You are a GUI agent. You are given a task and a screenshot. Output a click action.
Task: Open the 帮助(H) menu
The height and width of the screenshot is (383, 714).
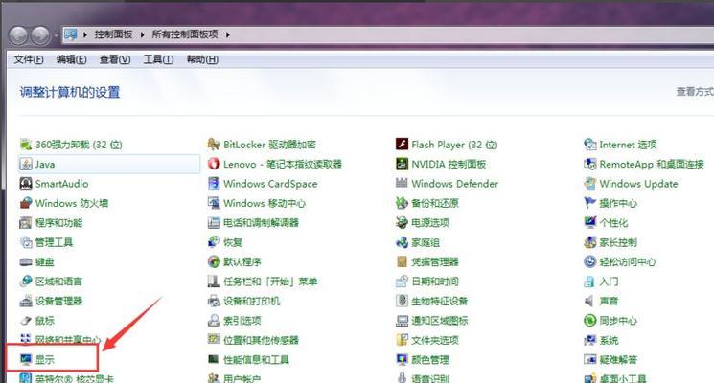point(202,59)
